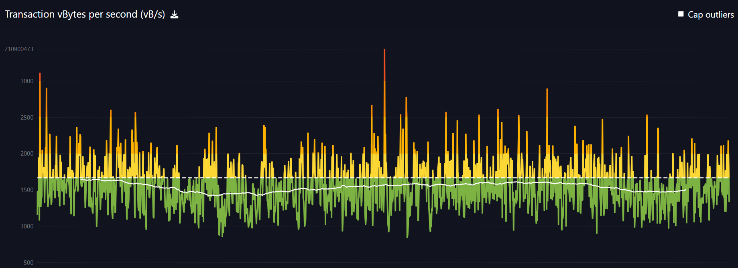Click the solid white moving-average curve
Image resolution: width=738 pixels, height=268 pixels.
coord(321,189)
